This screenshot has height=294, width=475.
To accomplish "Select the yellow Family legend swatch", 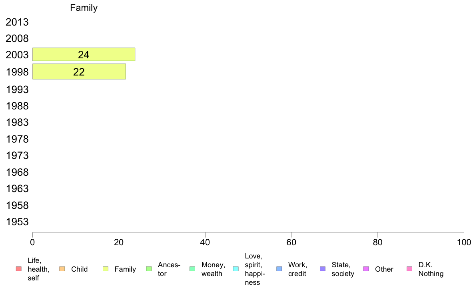I will coord(106,269).
